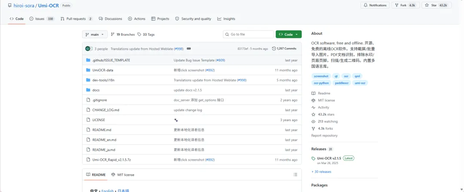Open Security and quality tab
Image resolution: width=464 pixels, height=192 pixels.
(193, 18)
